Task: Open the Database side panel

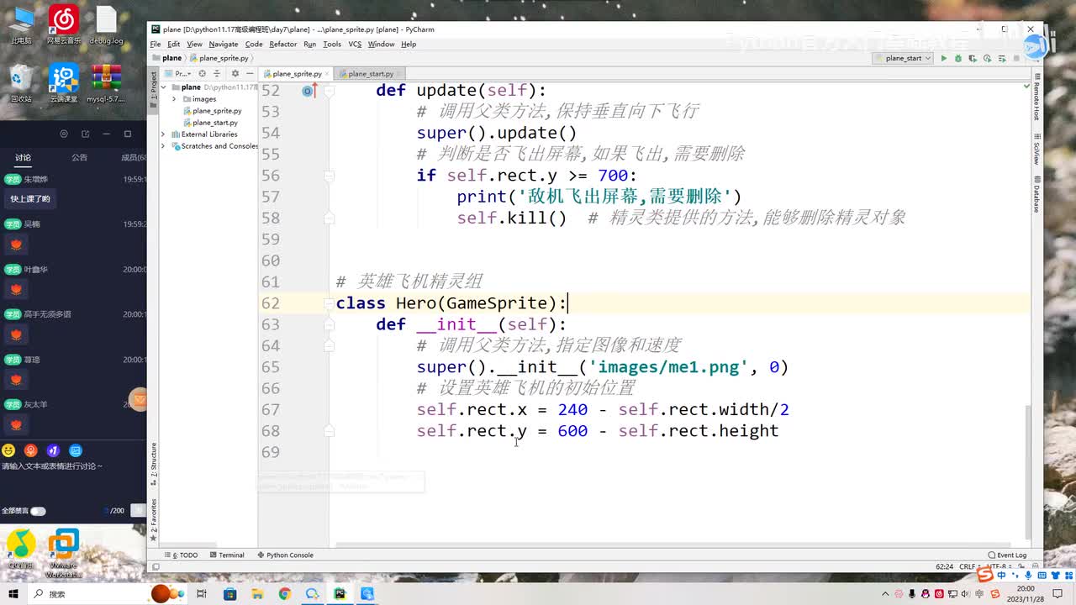Action: 1037,194
